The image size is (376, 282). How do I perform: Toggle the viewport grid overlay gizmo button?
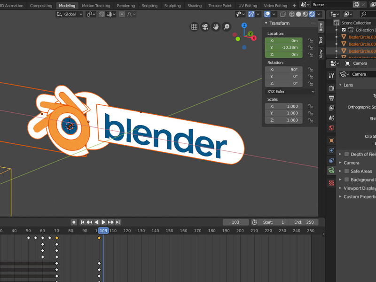[194, 27]
